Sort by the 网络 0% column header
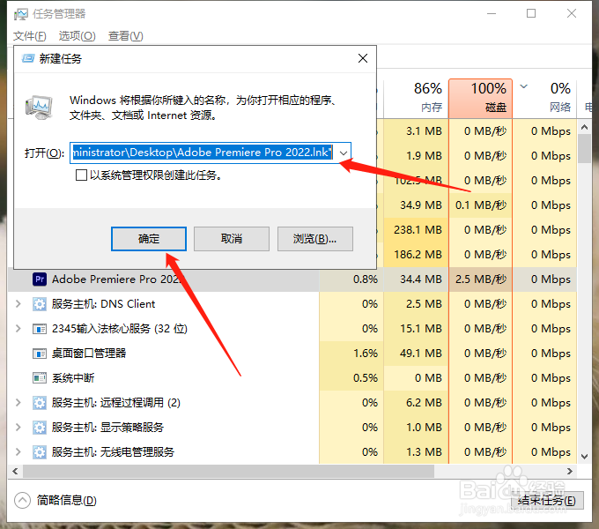Image resolution: width=599 pixels, height=529 pixels. coord(544,98)
